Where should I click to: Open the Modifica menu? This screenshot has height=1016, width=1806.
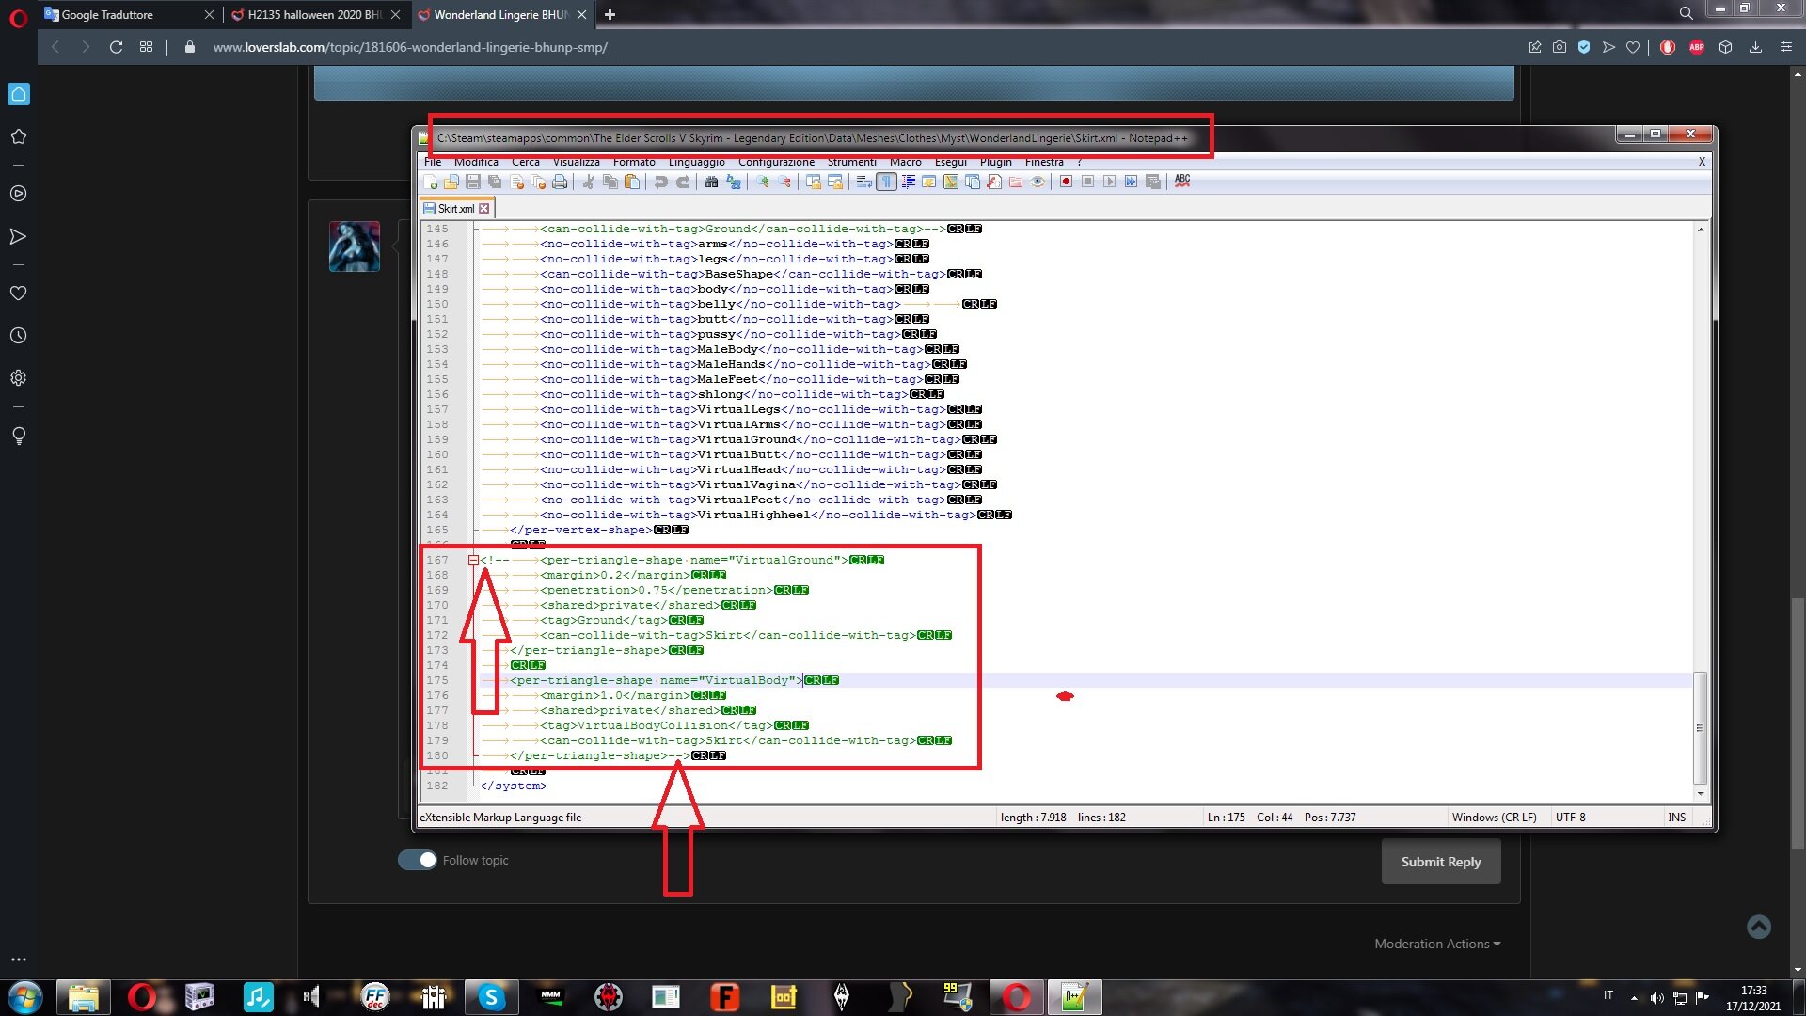(x=476, y=162)
